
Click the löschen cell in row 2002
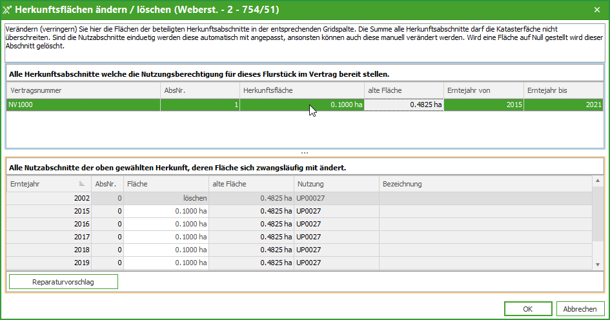click(x=166, y=198)
